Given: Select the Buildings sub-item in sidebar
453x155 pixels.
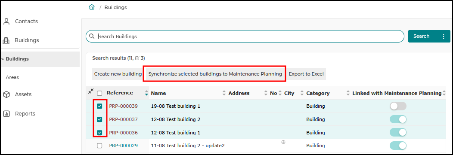Looking at the screenshot, I should (40, 59).
